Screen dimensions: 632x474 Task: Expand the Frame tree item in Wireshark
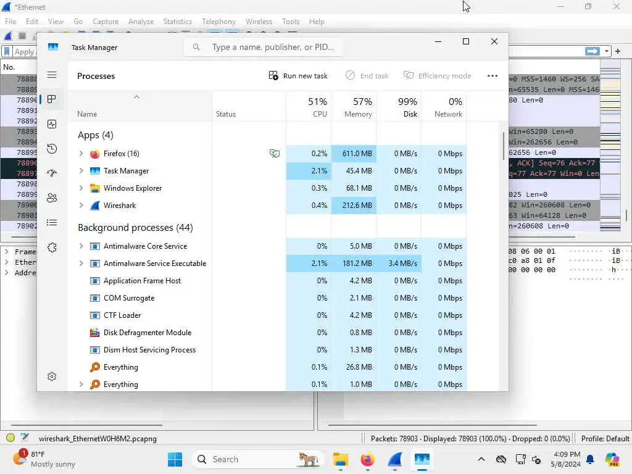(x=6, y=252)
